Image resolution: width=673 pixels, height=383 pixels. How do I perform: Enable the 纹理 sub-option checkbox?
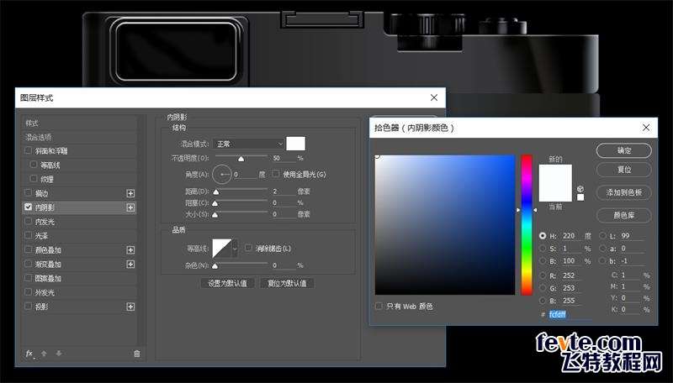click(x=34, y=179)
